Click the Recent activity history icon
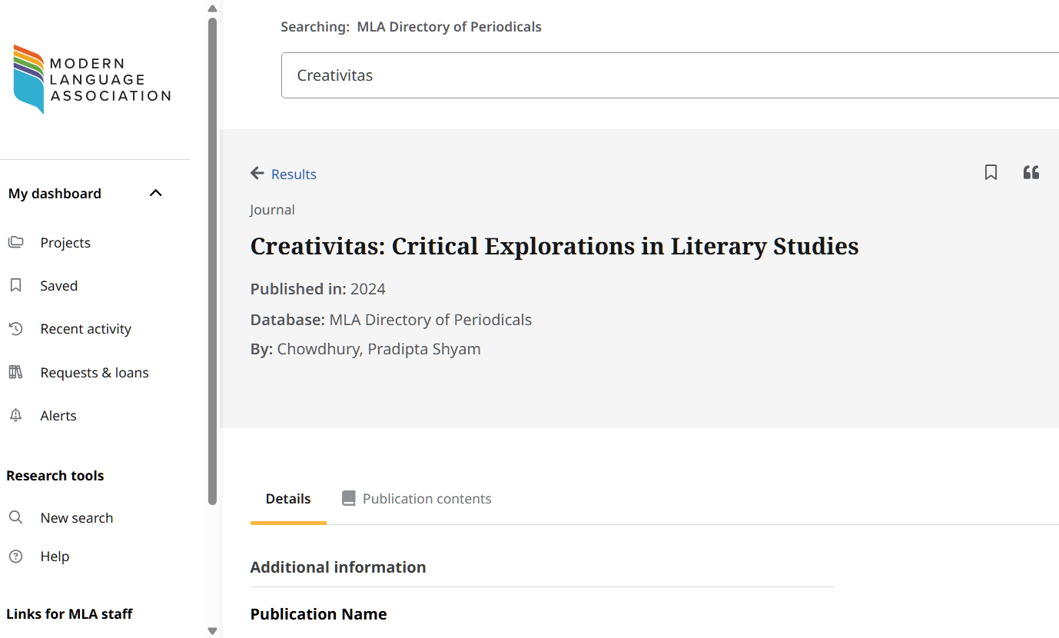The height and width of the screenshot is (638, 1059). point(15,329)
